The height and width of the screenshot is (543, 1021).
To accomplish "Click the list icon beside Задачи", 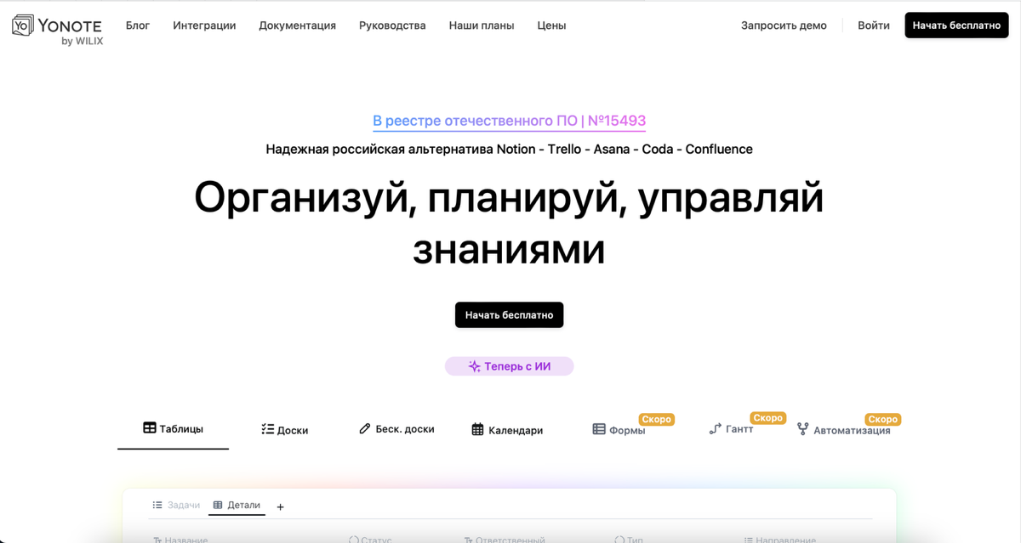I will 157,505.
